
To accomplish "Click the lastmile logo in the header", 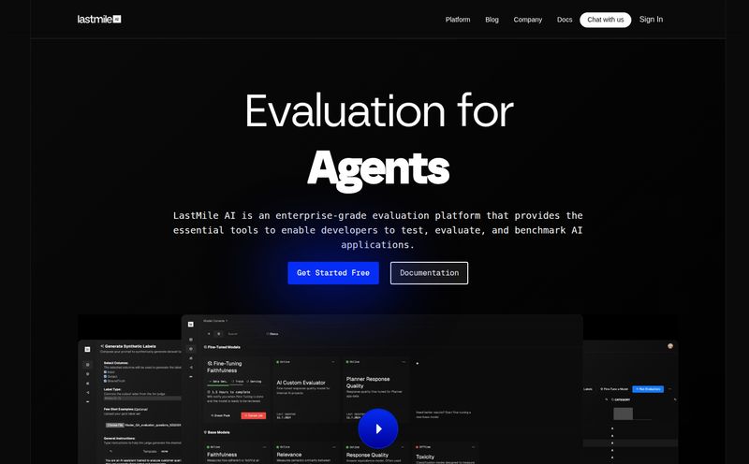I will click(99, 19).
